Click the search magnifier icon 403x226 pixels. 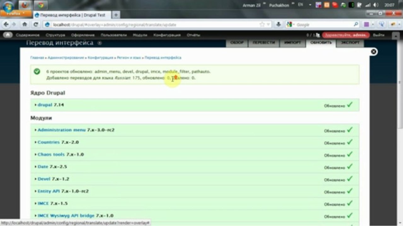click(356, 24)
